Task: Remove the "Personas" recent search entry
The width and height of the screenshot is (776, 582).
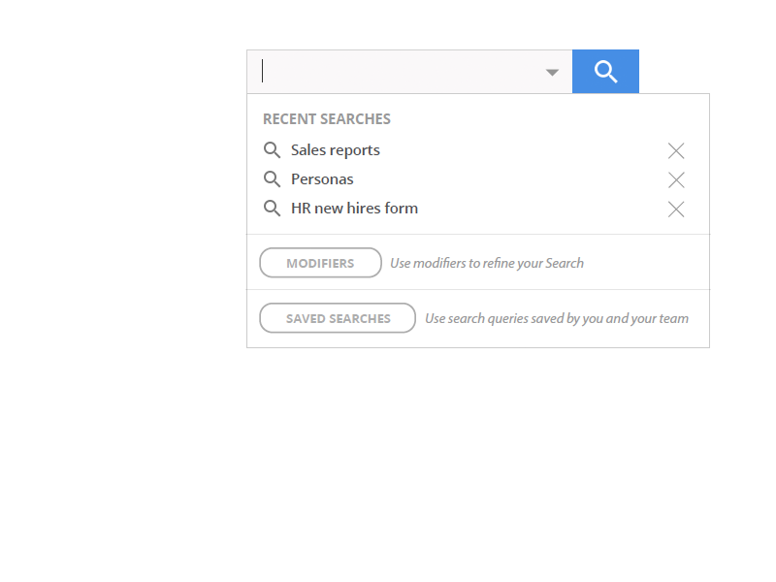Action: (x=676, y=179)
